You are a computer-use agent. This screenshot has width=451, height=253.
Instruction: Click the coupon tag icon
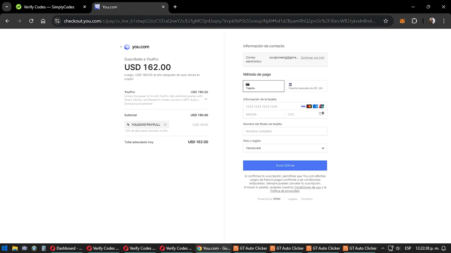pyautogui.click(x=128, y=125)
